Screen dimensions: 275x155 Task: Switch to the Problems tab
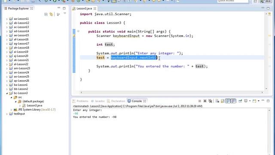point(80,101)
